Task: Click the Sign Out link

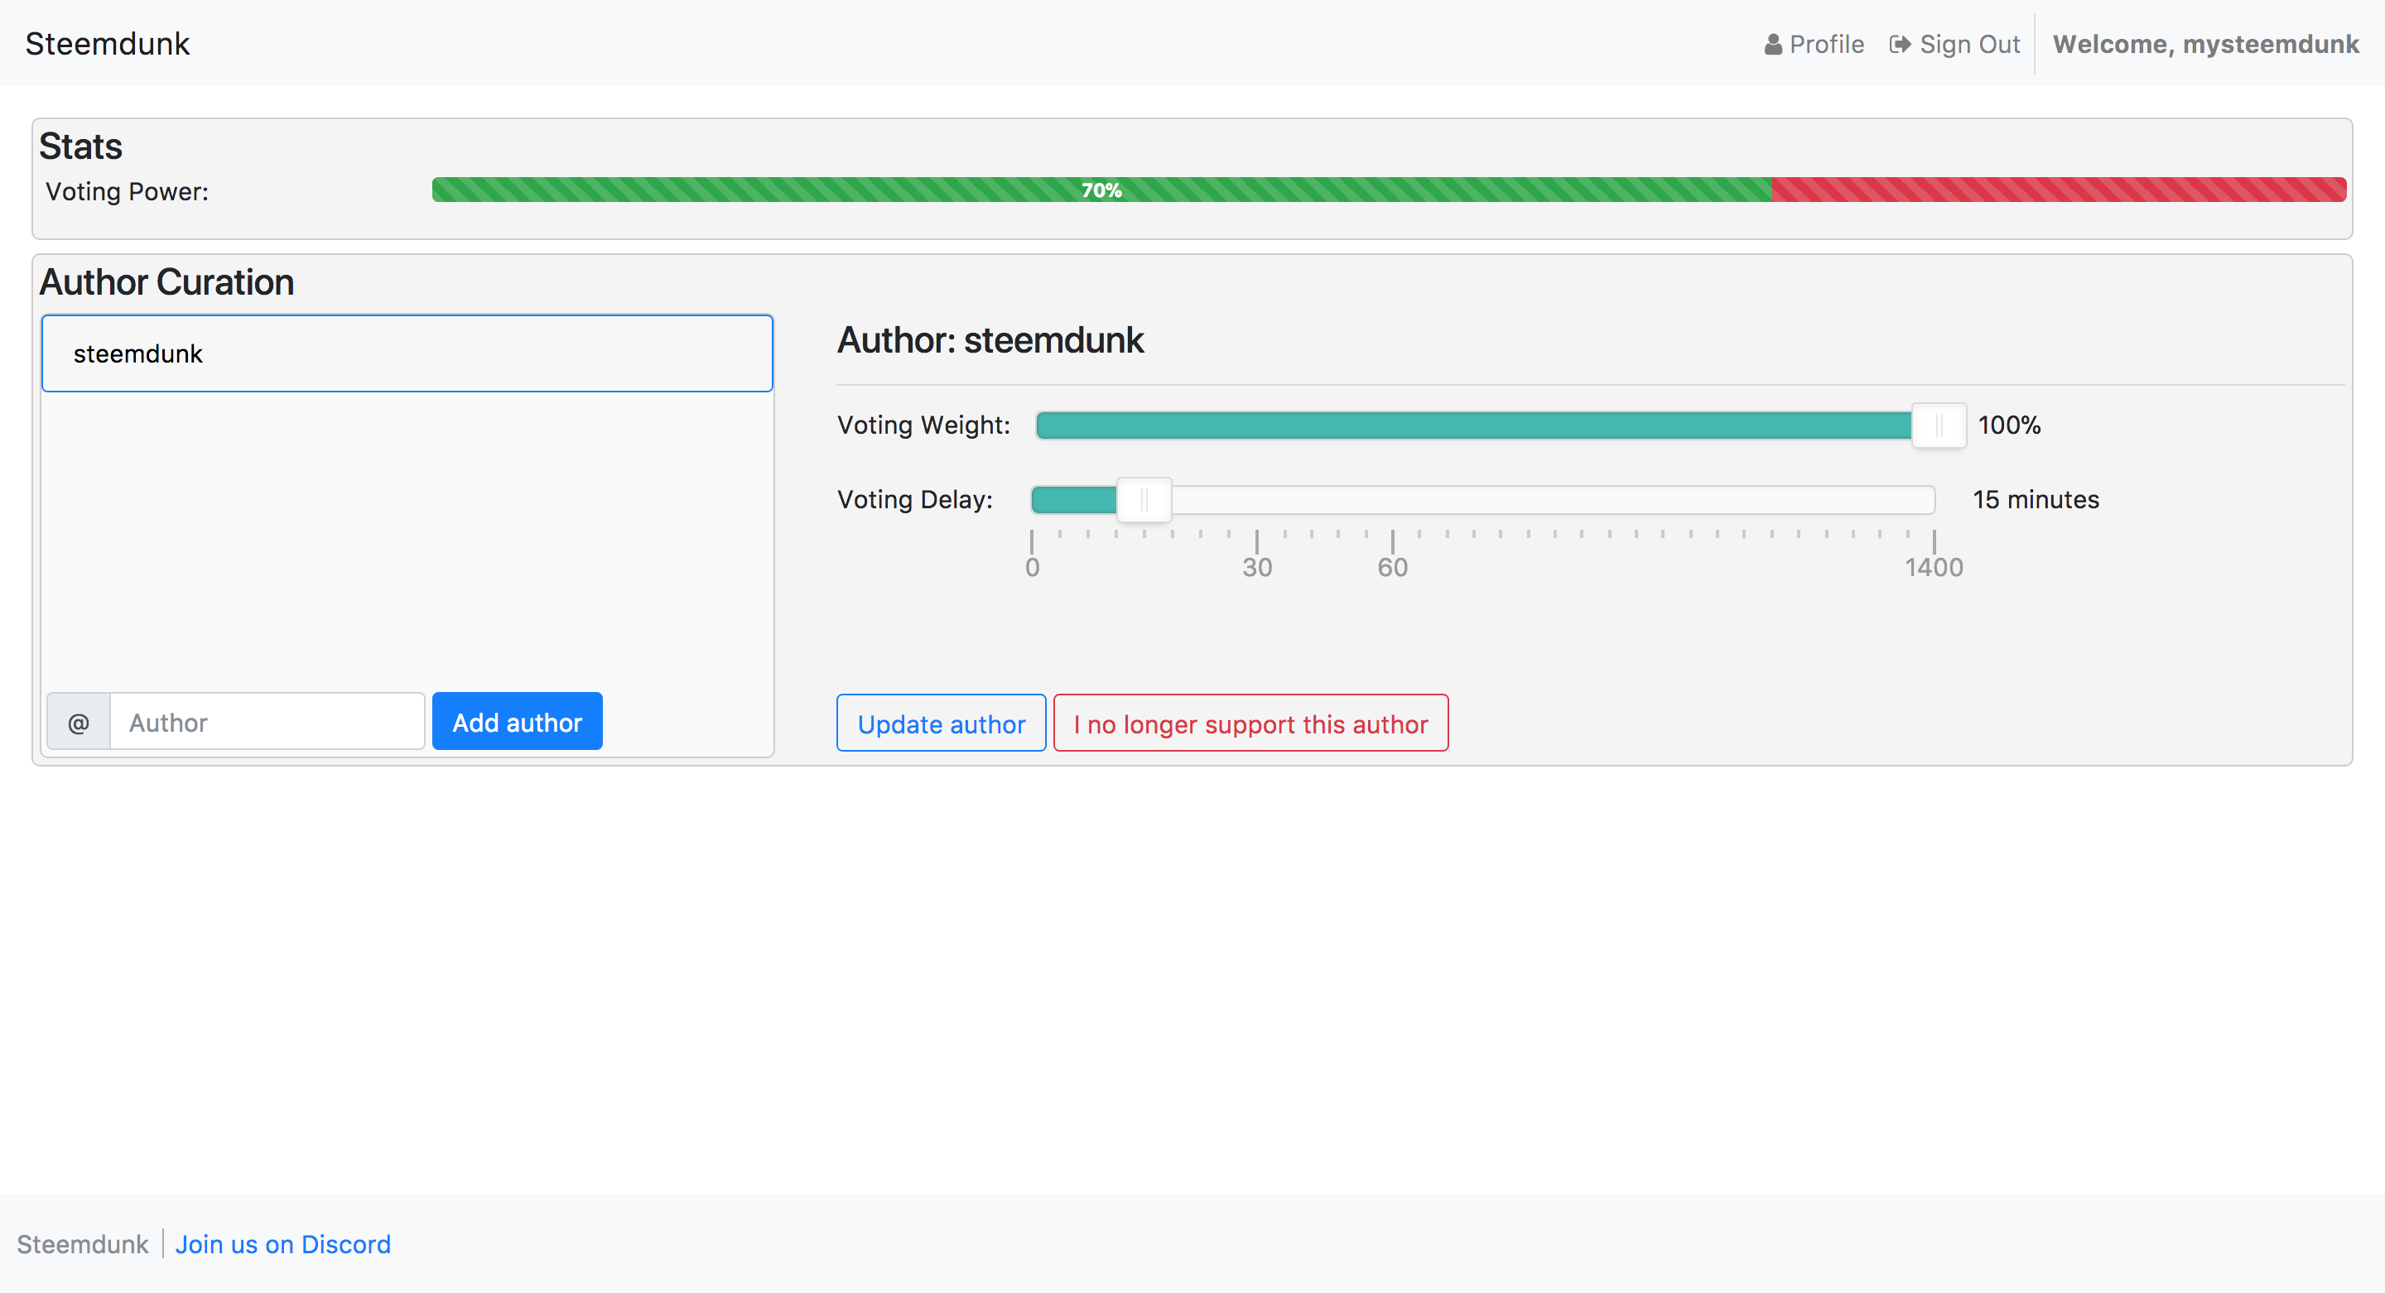Action: click(x=1954, y=45)
